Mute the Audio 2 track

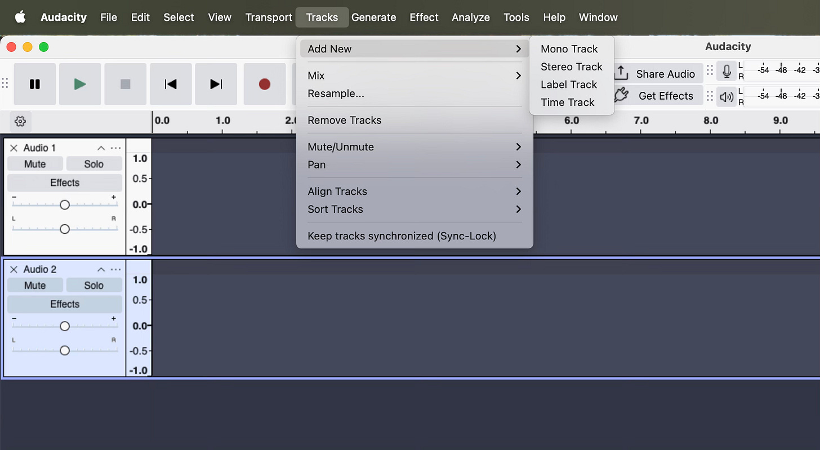(35, 286)
